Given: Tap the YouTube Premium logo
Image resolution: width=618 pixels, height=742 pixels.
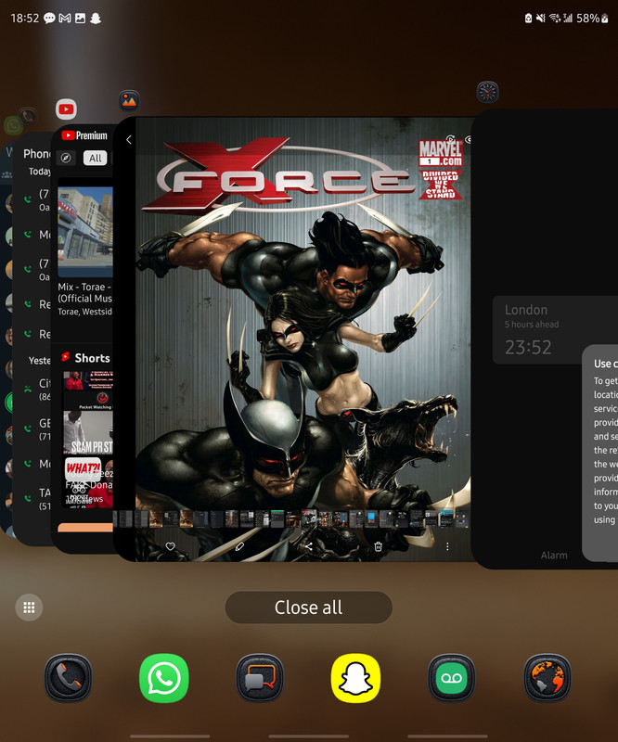Looking at the screenshot, I should 84,135.
